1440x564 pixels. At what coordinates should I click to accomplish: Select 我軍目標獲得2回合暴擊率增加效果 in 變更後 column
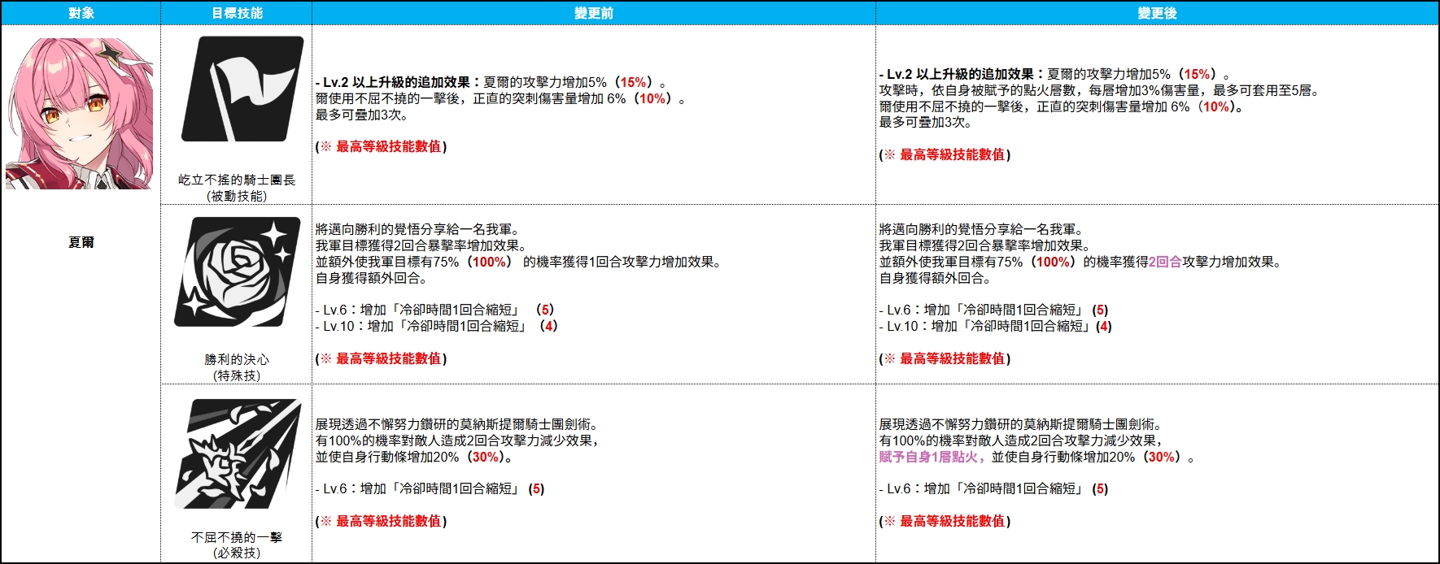click(984, 245)
